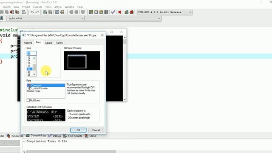272x153 pixels.
Task: Click the Save All toolbar icon
Action: (7, 12)
